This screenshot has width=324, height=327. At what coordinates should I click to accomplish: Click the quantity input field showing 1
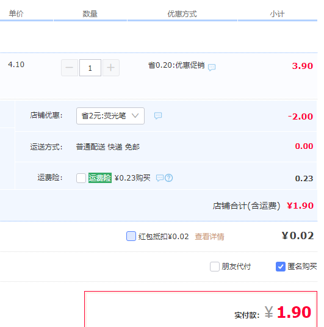click(x=90, y=68)
